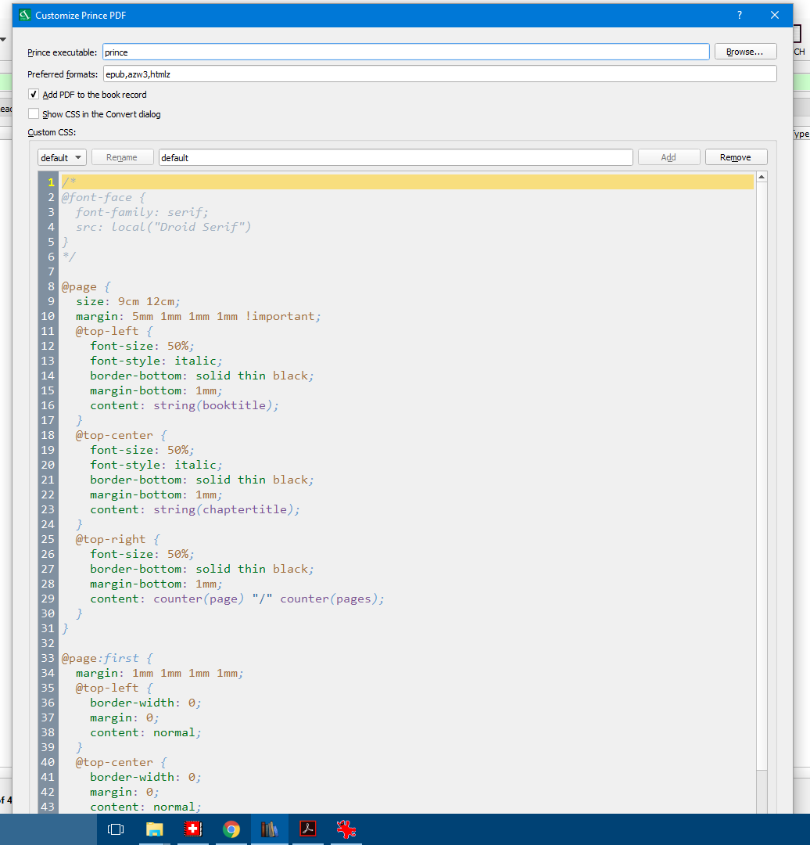Open Adobe Acrobat from the taskbar
The width and height of the screenshot is (810, 845).
tap(308, 829)
